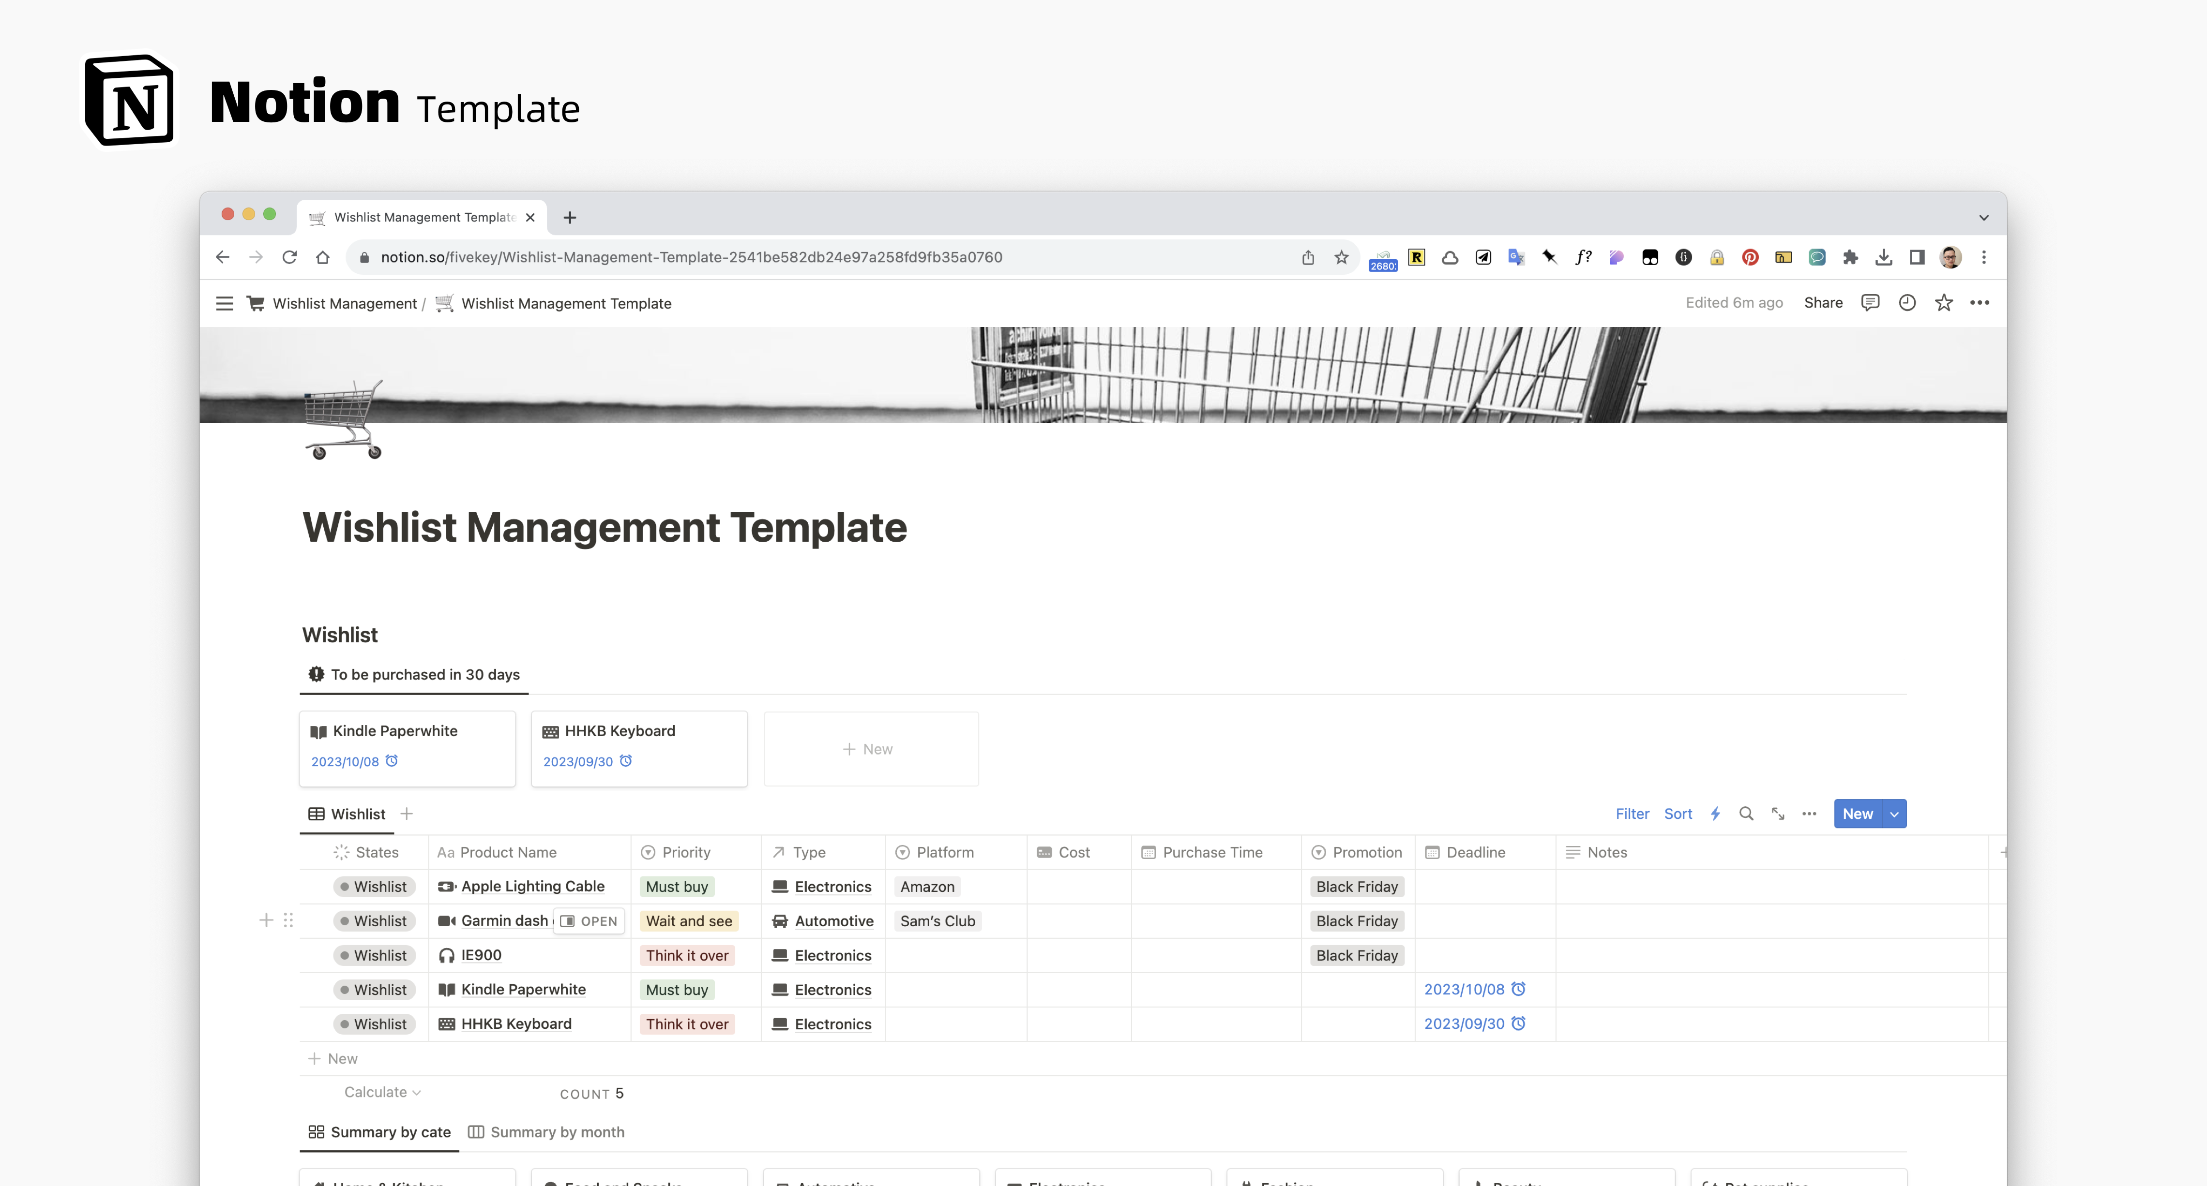Click the Share button
This screenshot has height=1186, width=2207.
[x=1823, y=302]
